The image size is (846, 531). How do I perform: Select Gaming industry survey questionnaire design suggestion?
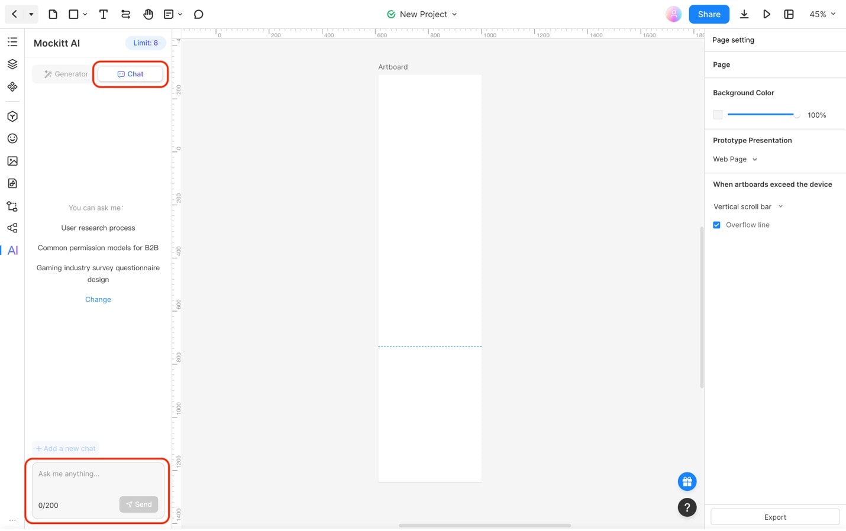click(x=98, y=273)
